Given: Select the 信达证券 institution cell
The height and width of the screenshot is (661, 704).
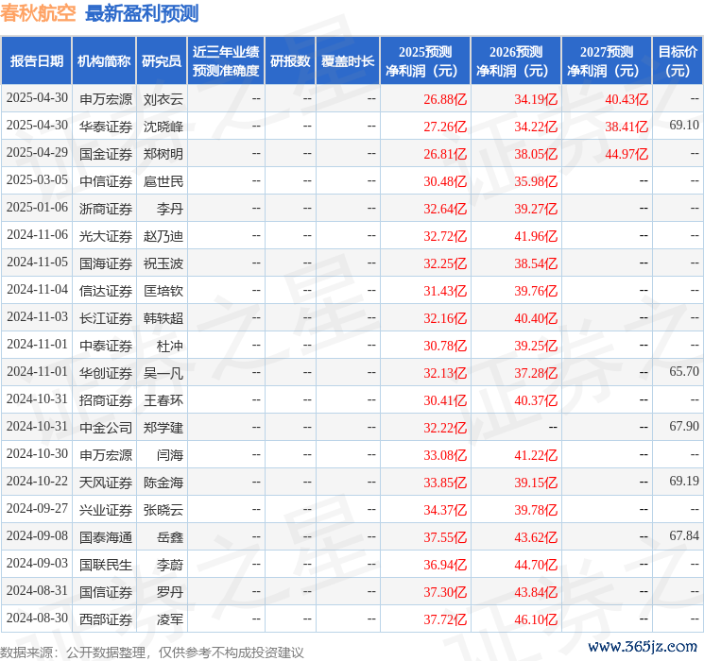Looking at the screenshot, I should 106,291.
